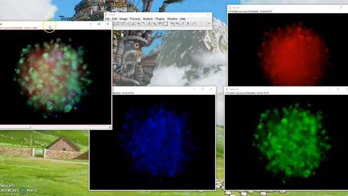Minimize the Green.tif window
Image resolution: width=348 pixels, height=196 pixels.
pos(330,89)
